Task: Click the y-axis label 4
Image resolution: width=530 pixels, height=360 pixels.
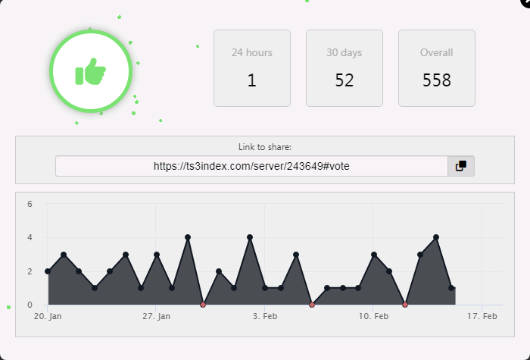Action: (30, 237)
